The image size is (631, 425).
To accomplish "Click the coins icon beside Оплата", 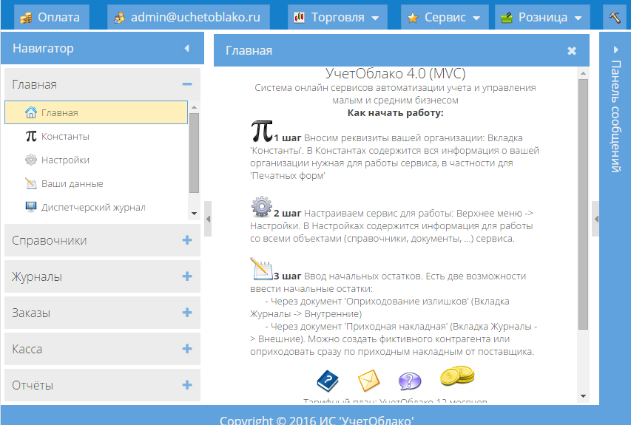I will click(26, 18).
